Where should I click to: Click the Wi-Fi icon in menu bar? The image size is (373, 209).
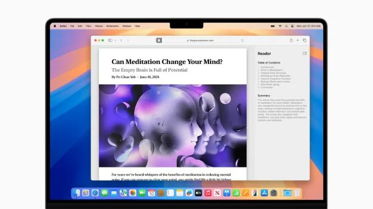pos(280,26)
